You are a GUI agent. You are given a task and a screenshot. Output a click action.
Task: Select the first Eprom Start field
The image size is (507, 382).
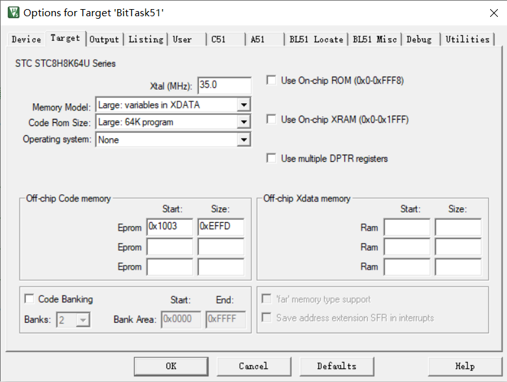click(170, 227)
